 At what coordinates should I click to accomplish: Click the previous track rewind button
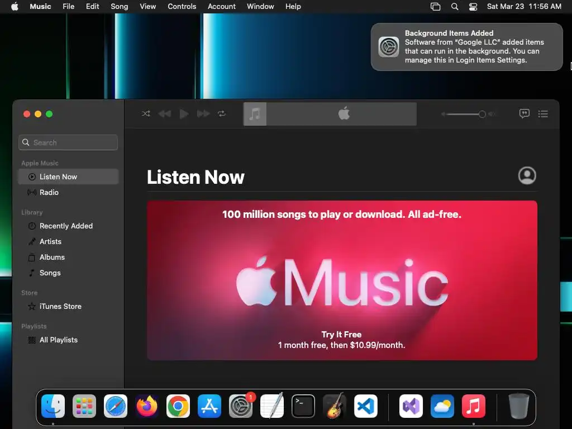[x=165, y=114]
